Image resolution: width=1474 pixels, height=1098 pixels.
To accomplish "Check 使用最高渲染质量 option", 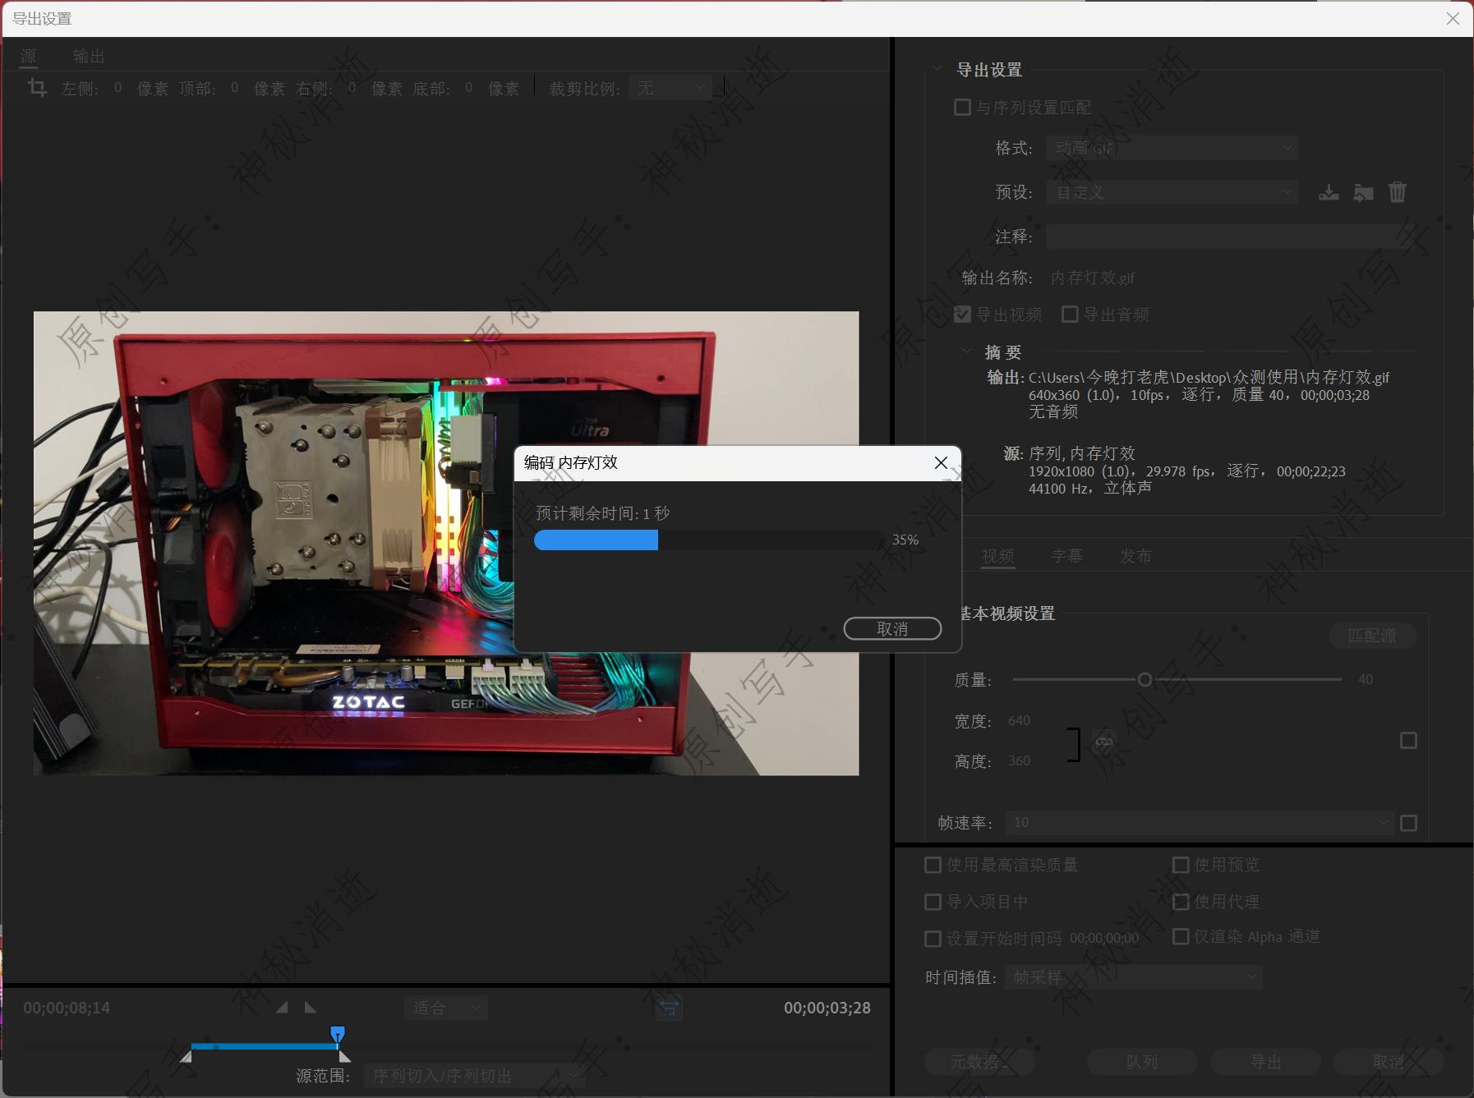I will tap(933, 865).
